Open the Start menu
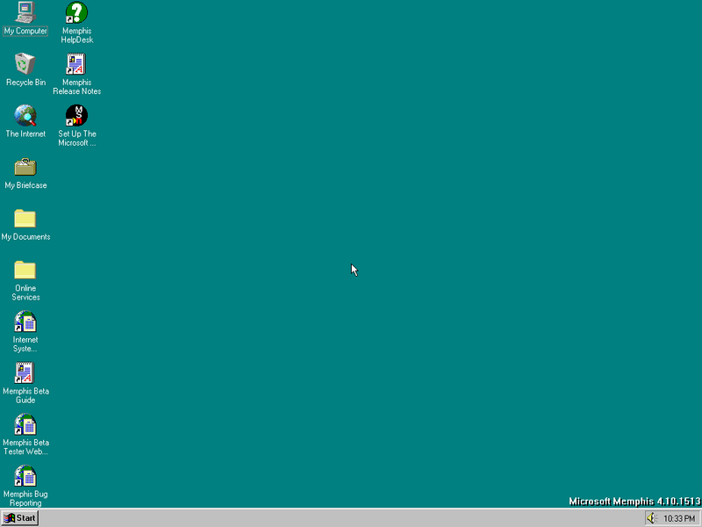 tap(20, 518)
